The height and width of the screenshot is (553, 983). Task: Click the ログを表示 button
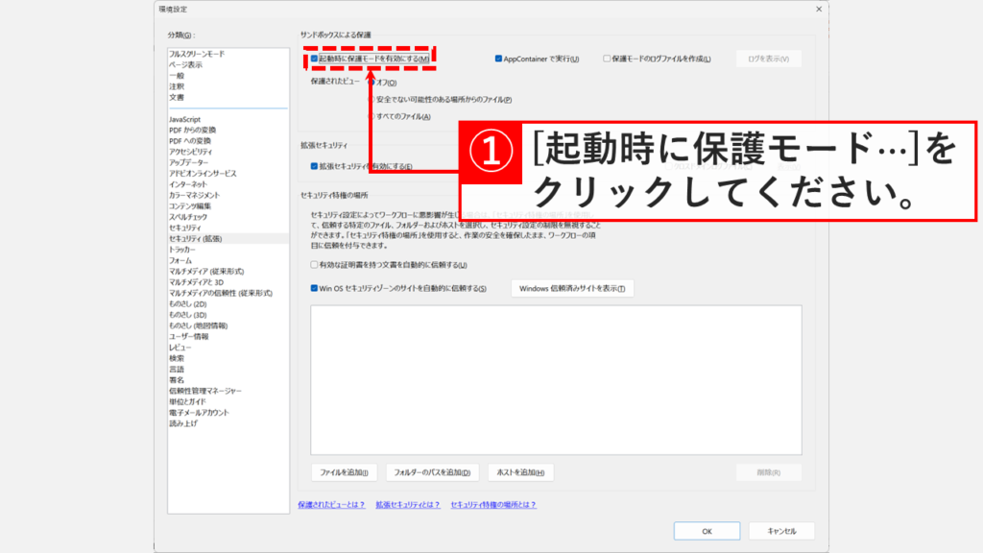[x=769, y=59]
